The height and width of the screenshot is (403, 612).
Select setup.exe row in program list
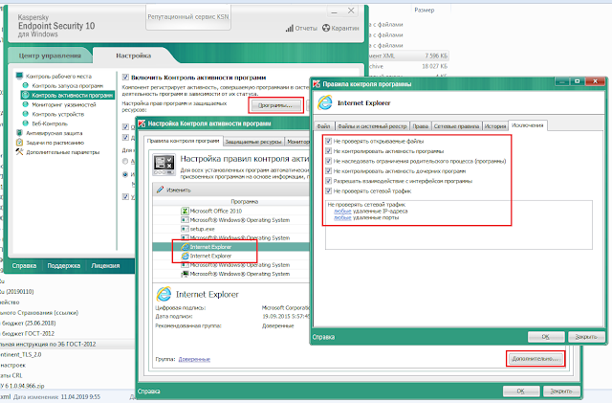pyautogui.click(x=231, y=229)
